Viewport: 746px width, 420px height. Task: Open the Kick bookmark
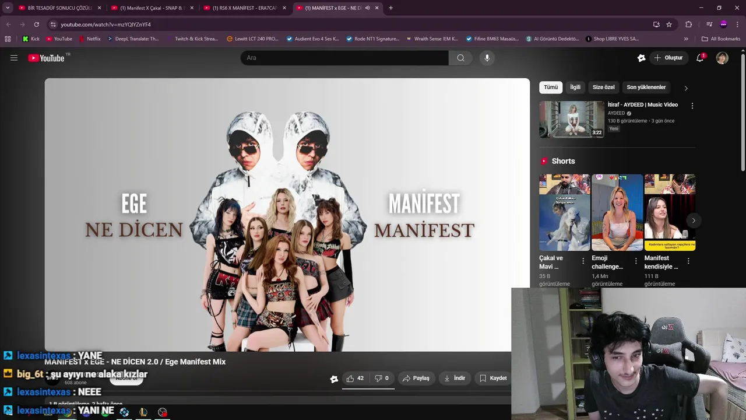[31, 39]
